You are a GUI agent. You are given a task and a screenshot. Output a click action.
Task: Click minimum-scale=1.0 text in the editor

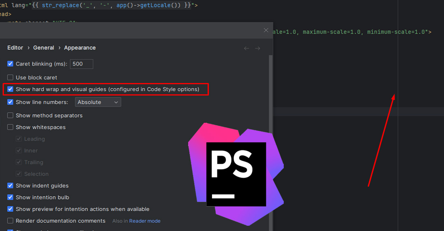(x=396, y=32)
